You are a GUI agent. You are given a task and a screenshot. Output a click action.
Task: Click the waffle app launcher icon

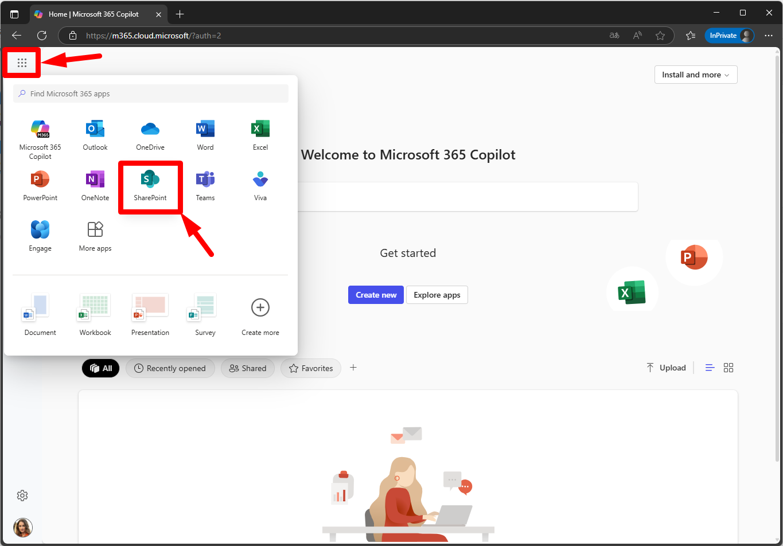[22, 63]
